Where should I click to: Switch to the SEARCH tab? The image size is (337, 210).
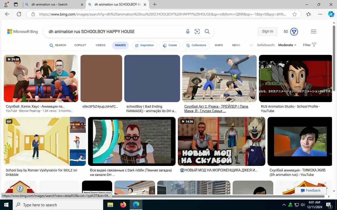coord(58,45)
